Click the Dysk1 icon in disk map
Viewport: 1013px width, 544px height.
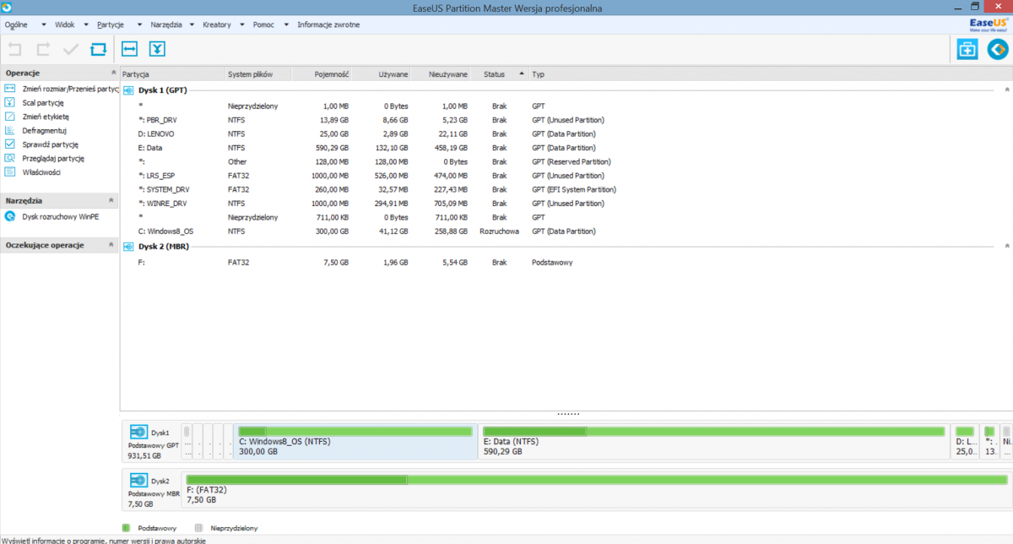click(x=138, y=432)
